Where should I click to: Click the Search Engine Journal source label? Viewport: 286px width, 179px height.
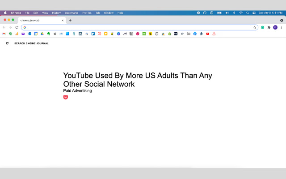[x=31, y=43]
